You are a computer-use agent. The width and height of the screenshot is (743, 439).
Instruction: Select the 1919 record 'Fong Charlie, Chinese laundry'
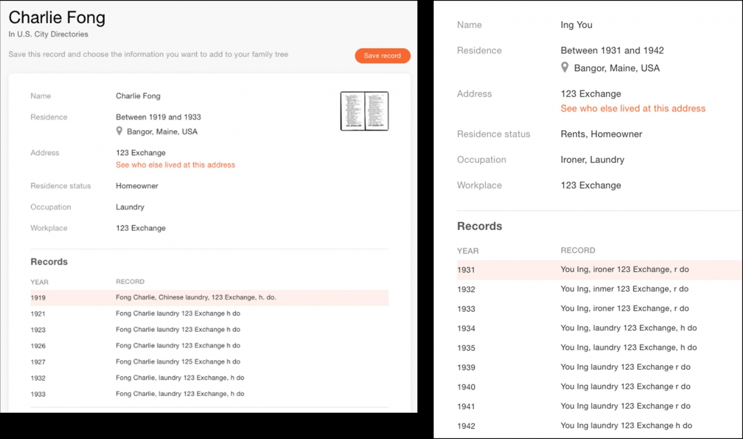tap(209, 298)
